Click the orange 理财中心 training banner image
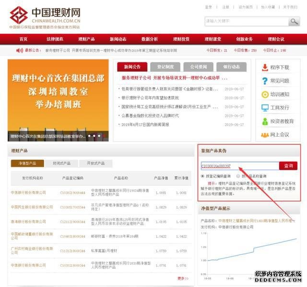The width and height of the screenshot is (307, 287). [x=58, y=100]
